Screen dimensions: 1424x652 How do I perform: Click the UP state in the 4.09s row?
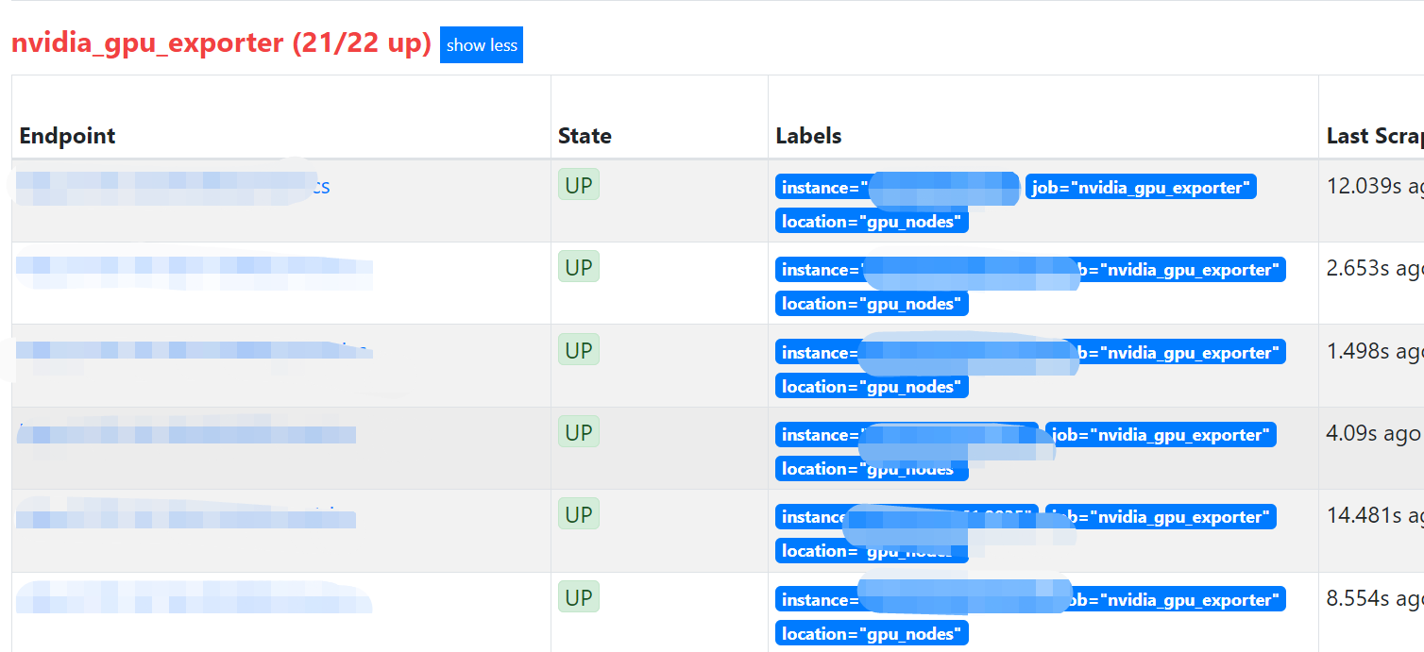tap(579, 432)
